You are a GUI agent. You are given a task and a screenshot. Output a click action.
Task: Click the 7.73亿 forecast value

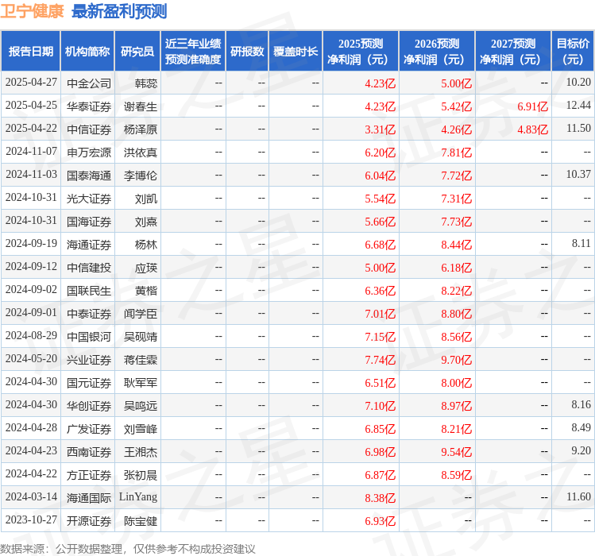point(457,222)
